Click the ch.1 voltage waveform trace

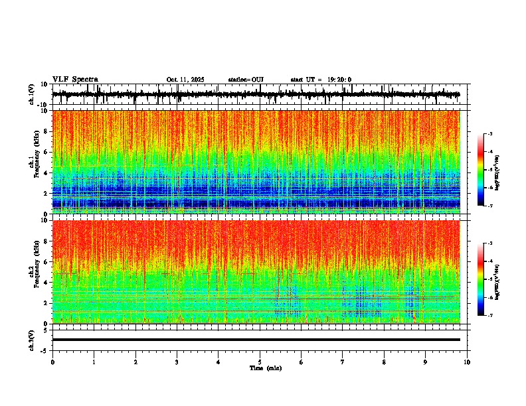256,94
